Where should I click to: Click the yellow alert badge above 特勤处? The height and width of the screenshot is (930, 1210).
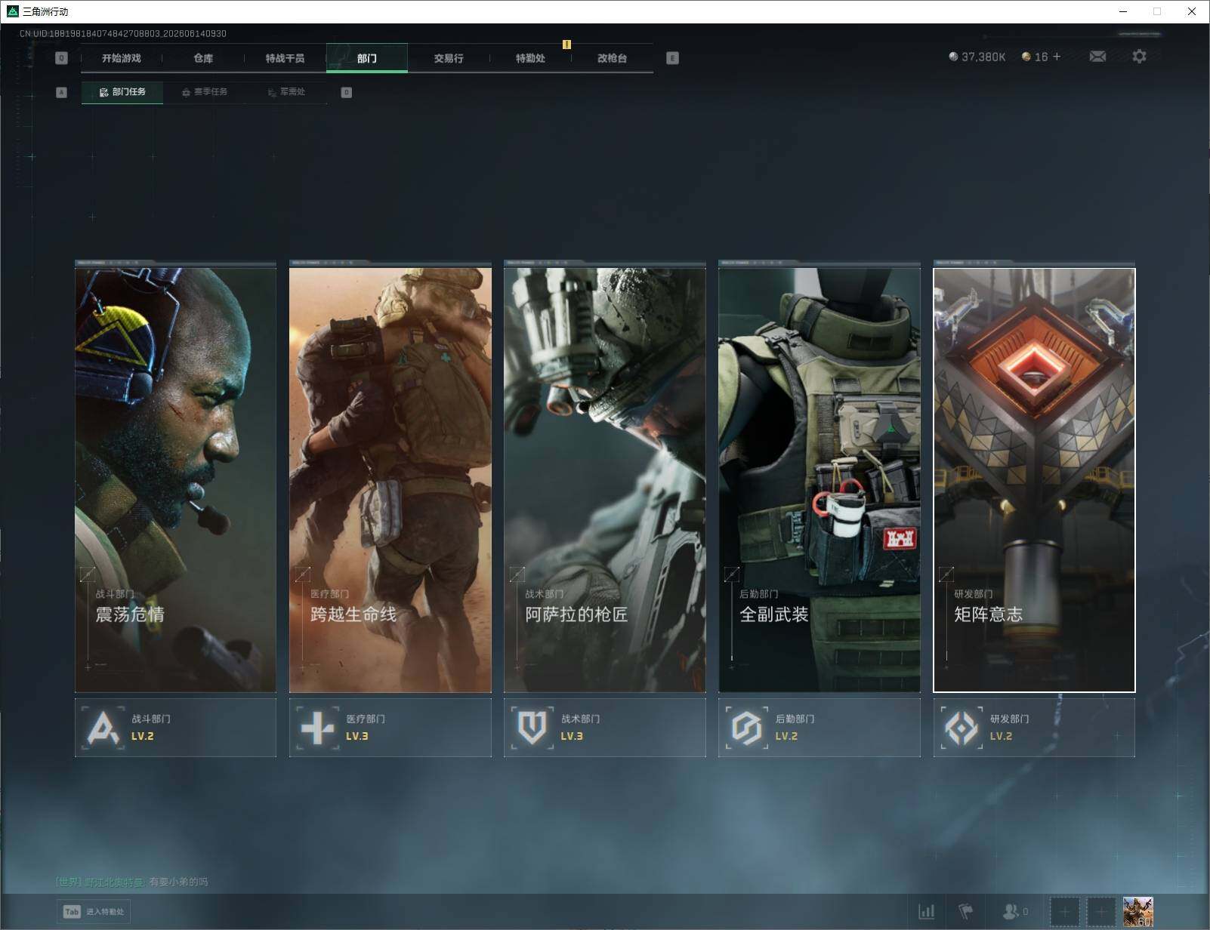pyautogui.click(x=566, y=45)
